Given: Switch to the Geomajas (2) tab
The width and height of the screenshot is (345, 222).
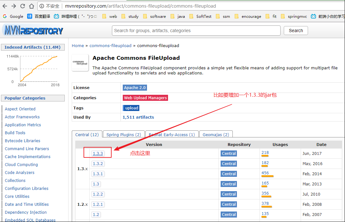Looking at the screenshot, I should click(x=216, y=135).
